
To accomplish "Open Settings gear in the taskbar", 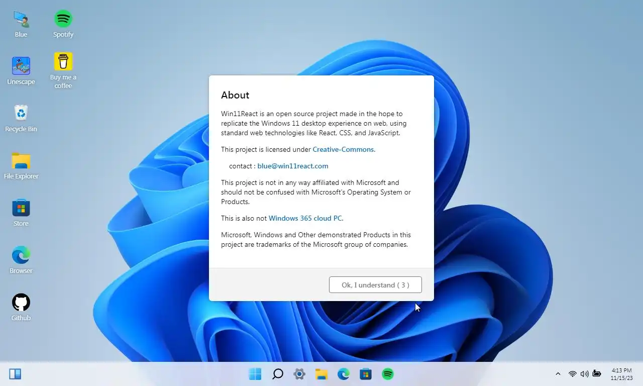I will (x=299, y=374).
